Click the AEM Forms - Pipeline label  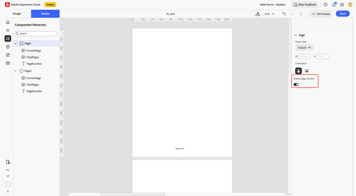[x=272, y=5]
